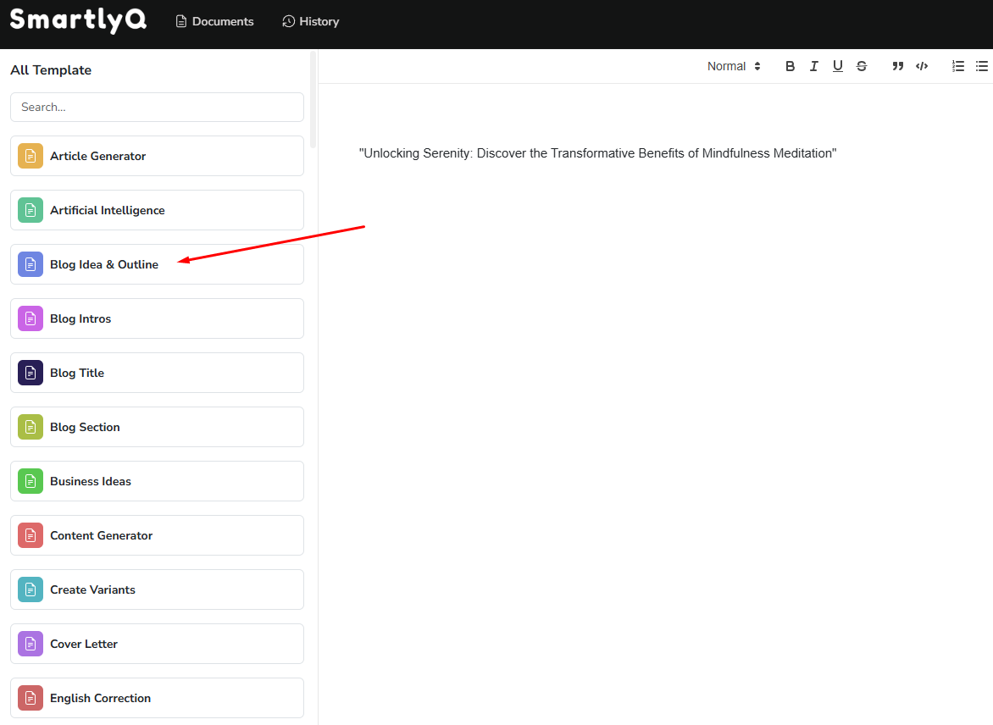The image size is (993, 725).
Task: Go home via the SmartlyQ logo
Action: tap(79, 20)
